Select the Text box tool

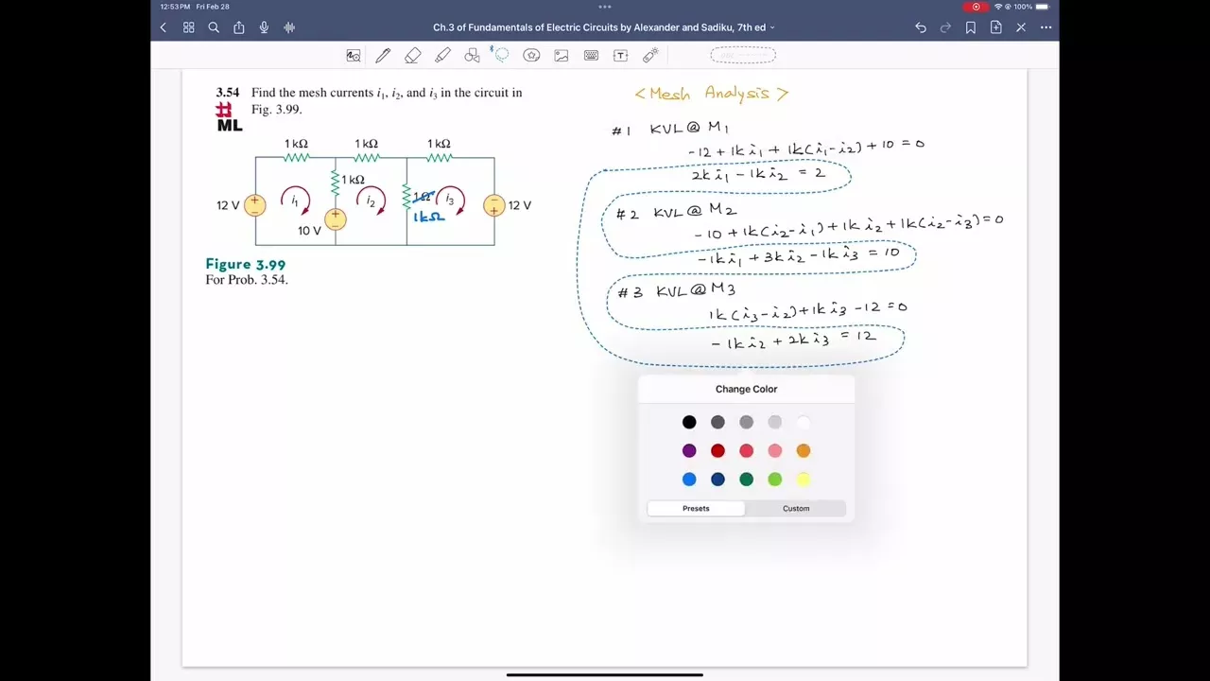(621, 56)
